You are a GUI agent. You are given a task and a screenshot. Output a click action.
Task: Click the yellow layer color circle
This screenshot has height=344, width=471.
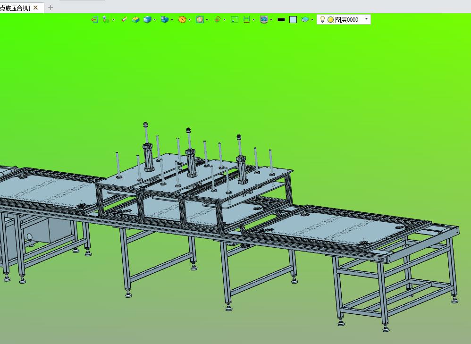click(x=330, y=19)
